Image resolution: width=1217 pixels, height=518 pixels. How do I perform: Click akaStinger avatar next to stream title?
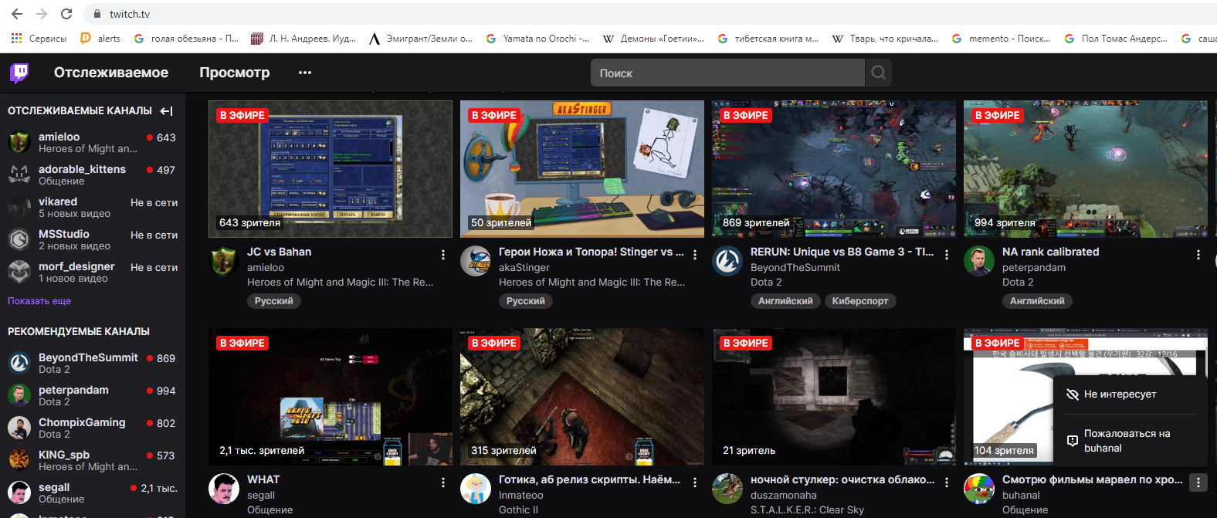475,262
